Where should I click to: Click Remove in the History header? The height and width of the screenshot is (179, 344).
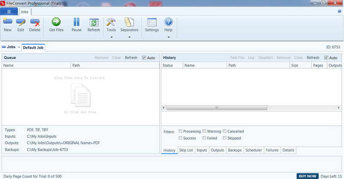[x=283, y=58]
